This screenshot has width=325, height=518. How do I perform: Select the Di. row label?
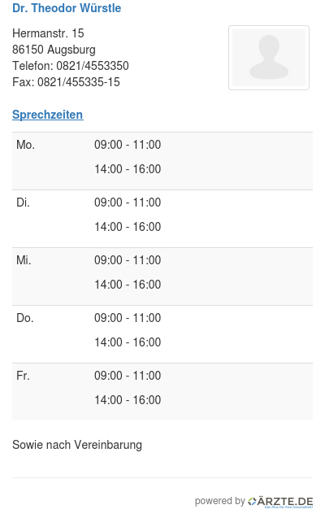23,202
